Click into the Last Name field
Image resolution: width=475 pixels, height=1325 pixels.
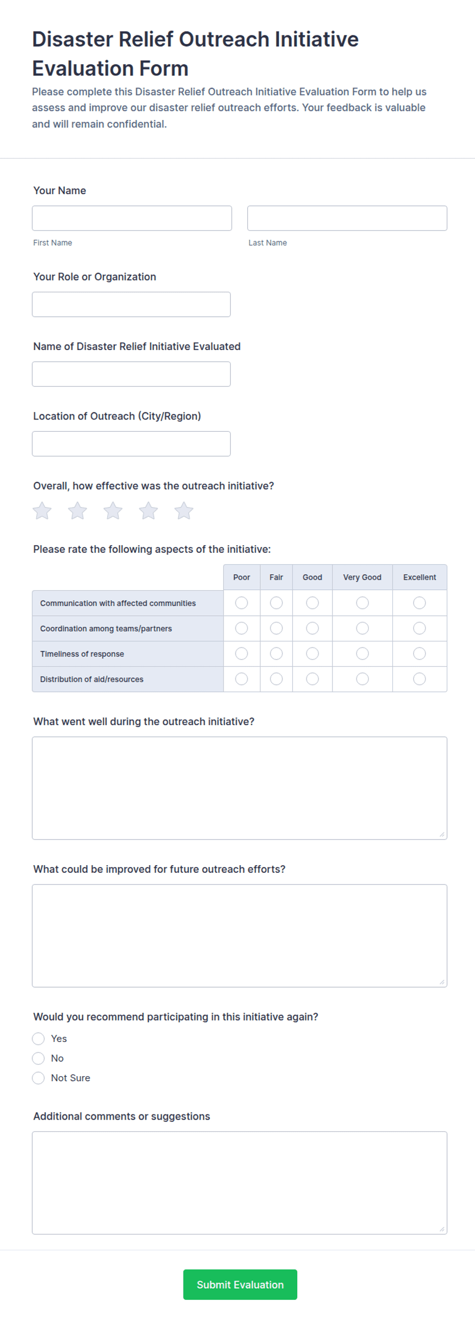[347, 218]
